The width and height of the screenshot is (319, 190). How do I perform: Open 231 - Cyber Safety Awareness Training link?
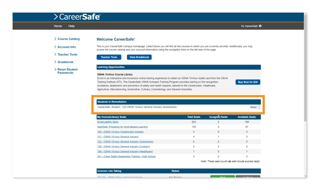(x=126, y=156)
